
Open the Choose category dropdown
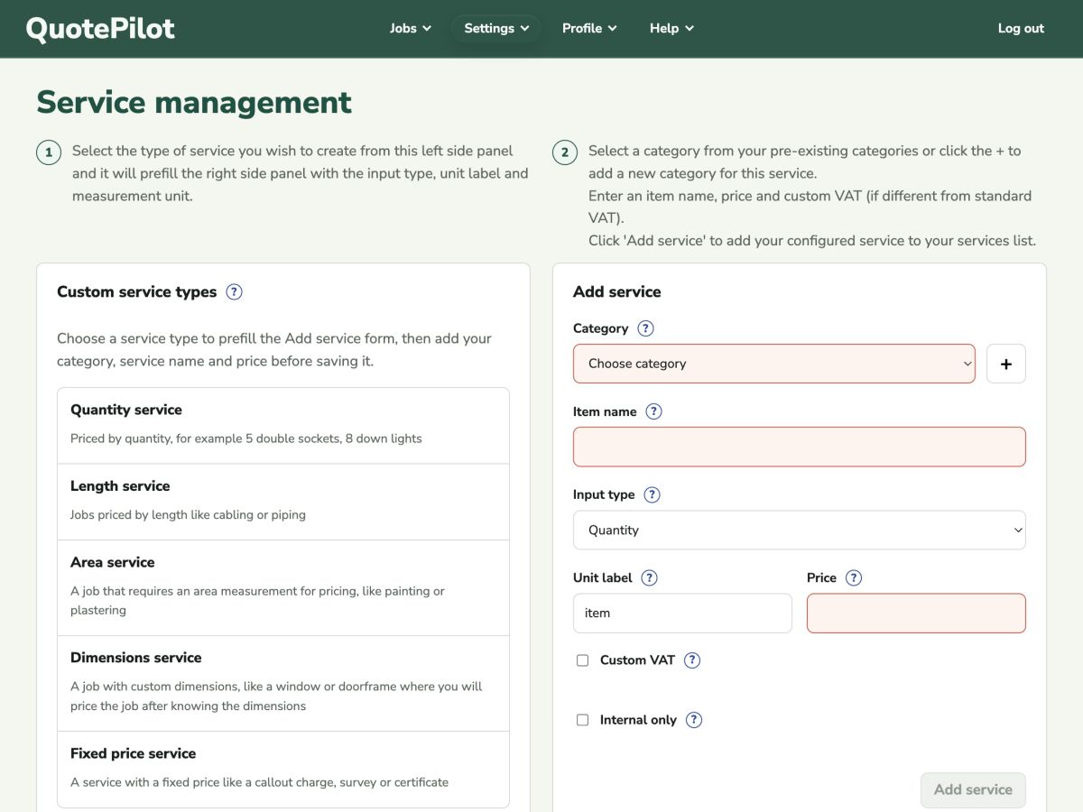pyautogui.click(x=774, y=364)
